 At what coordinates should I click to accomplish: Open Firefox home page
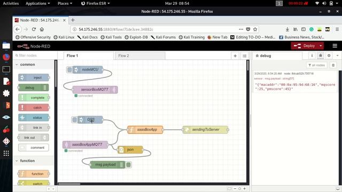[x=42, y=29]
